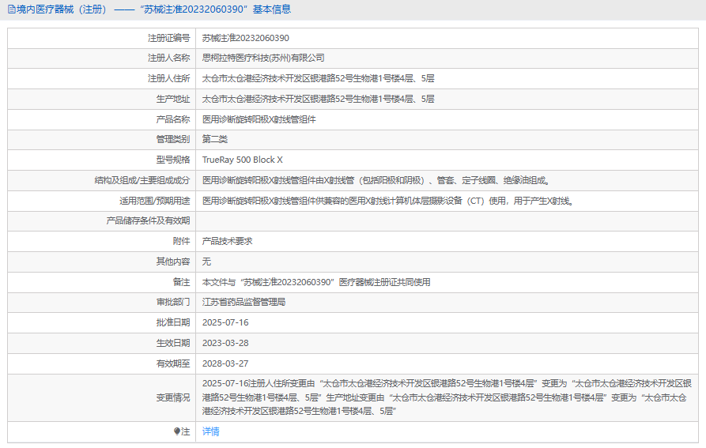This screenshot has width=706, height=448.
Task: Select effective date 2023-03-28
Action: [225, 343]
